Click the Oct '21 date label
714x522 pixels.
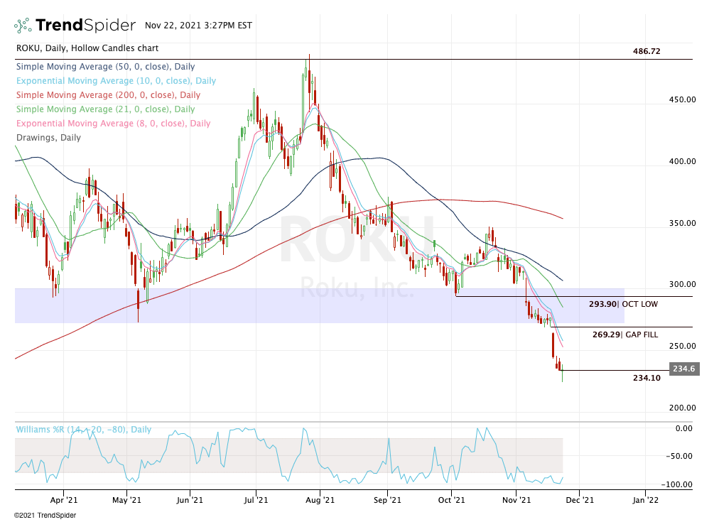pos(451,500)
